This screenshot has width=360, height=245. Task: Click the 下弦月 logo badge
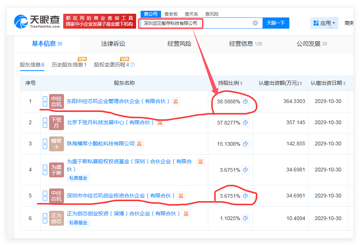[57, 123]
